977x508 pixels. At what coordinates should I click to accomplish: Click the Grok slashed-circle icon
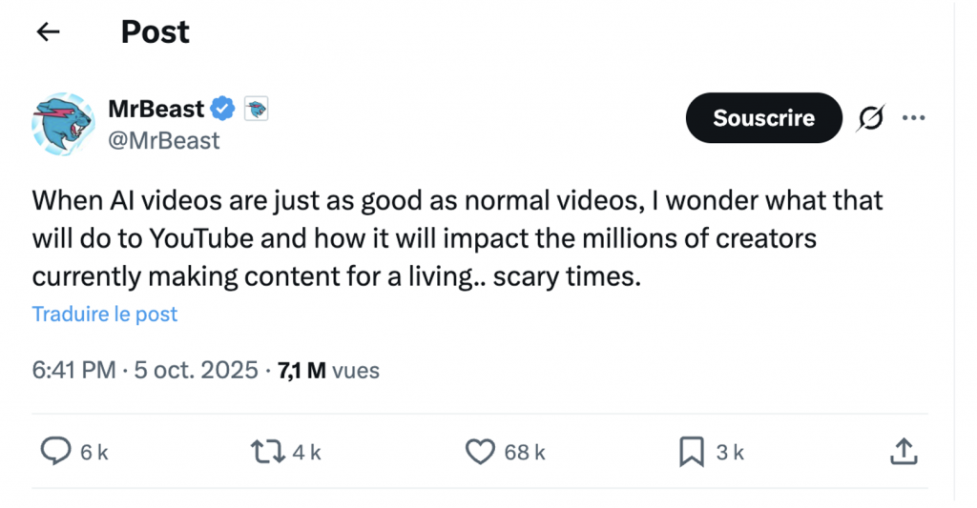pyautogui.click(x=869, y=118)
